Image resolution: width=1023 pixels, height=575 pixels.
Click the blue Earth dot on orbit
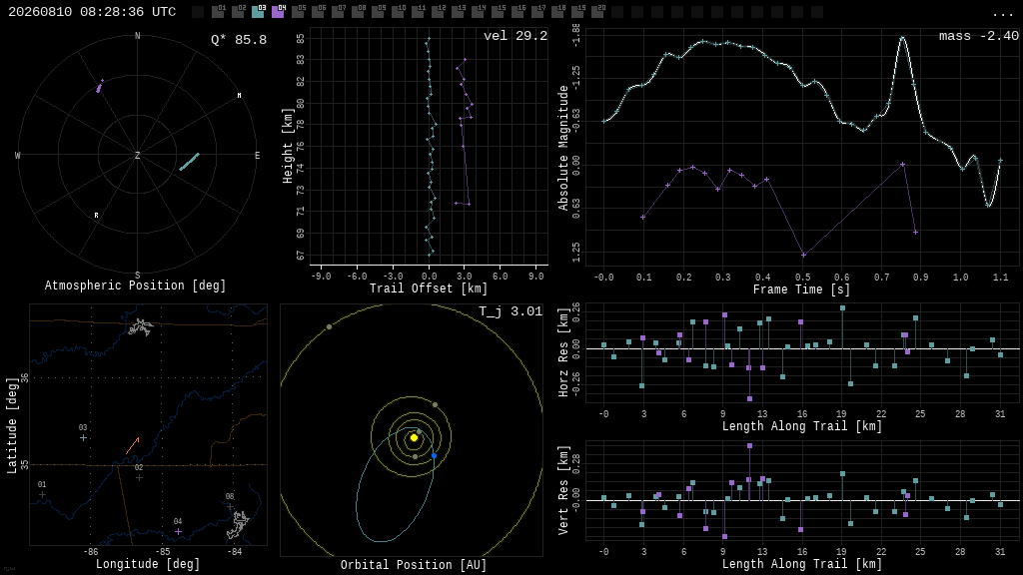coord(434,455)
